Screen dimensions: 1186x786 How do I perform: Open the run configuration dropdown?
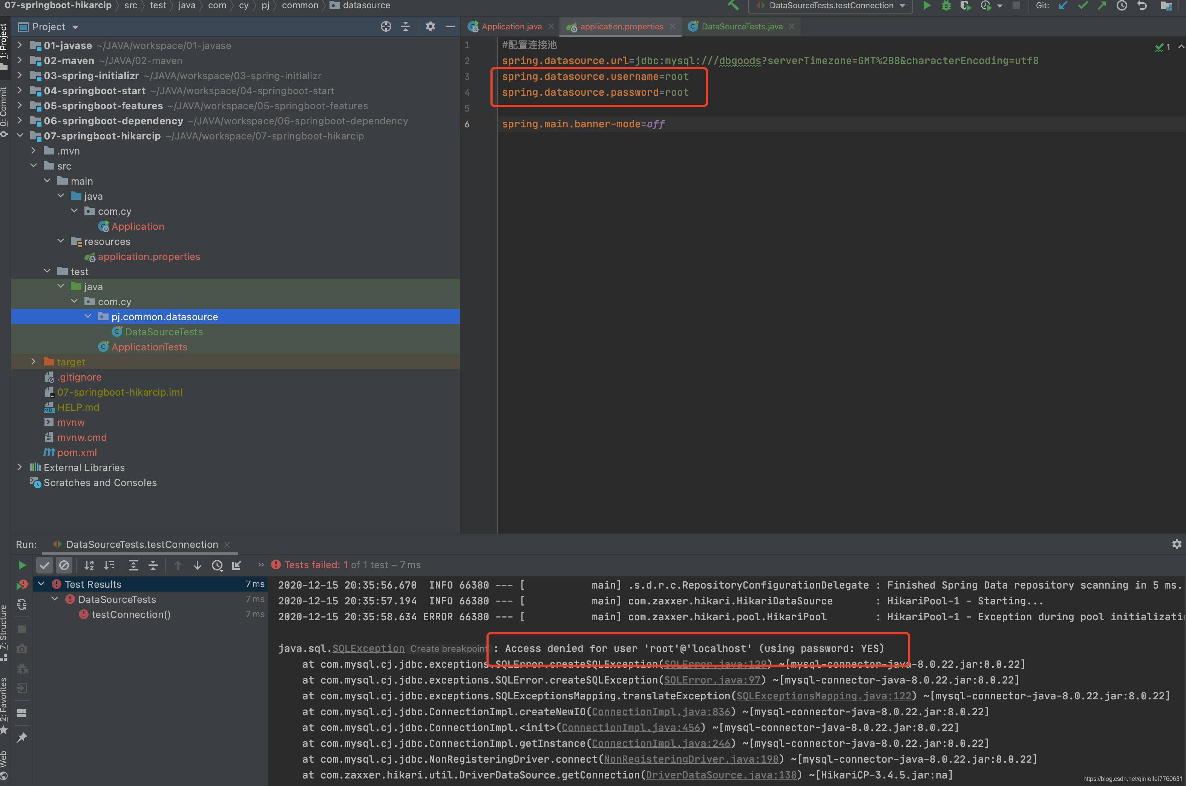[831, 6]
